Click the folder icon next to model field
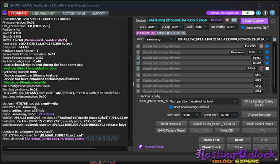 [275, 39]
